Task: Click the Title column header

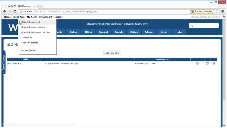Action: [x=26, y=59]
